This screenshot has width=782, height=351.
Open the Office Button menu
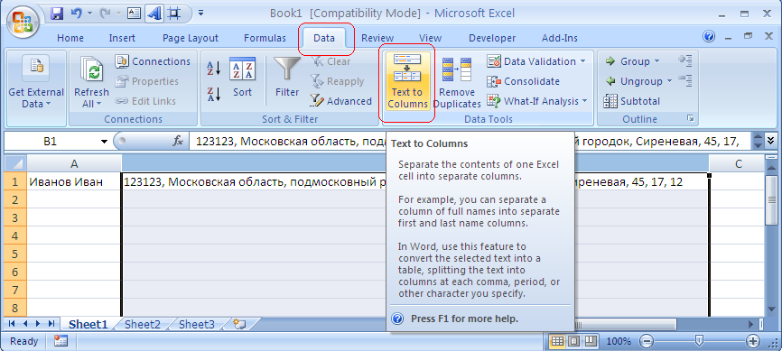coord(23,23)
